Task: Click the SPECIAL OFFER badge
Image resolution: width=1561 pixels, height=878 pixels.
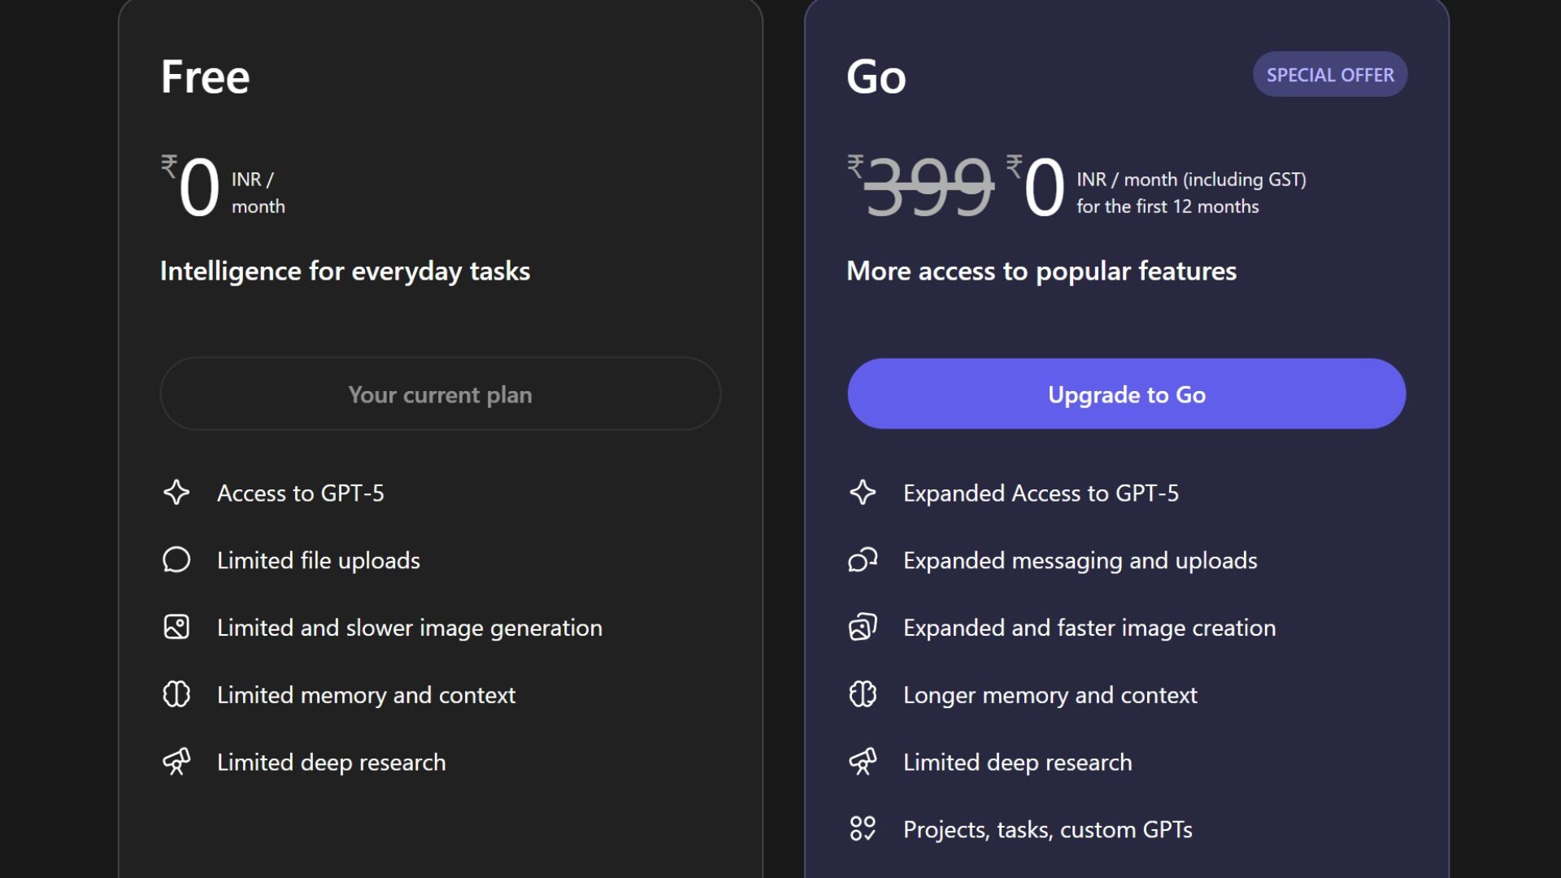Action: tap(1329, 75)
